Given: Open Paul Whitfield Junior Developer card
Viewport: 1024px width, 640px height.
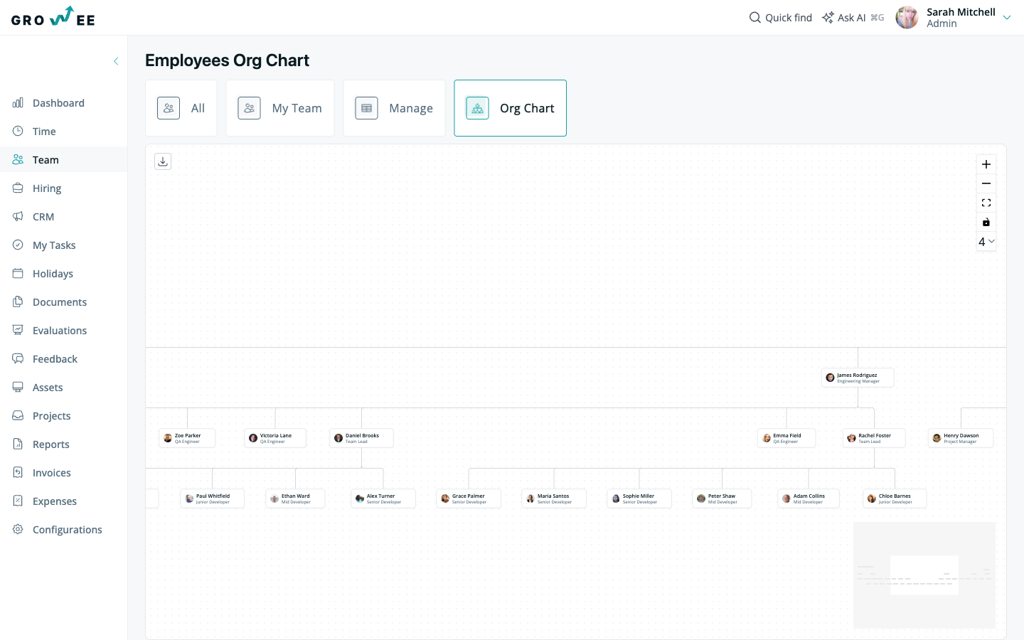Looking at the screenshot, I should (213, 498).
